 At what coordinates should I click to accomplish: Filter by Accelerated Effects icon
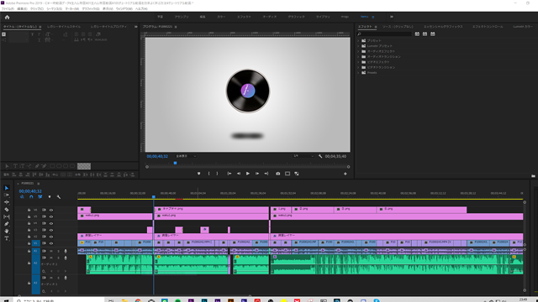pos(417,34)
